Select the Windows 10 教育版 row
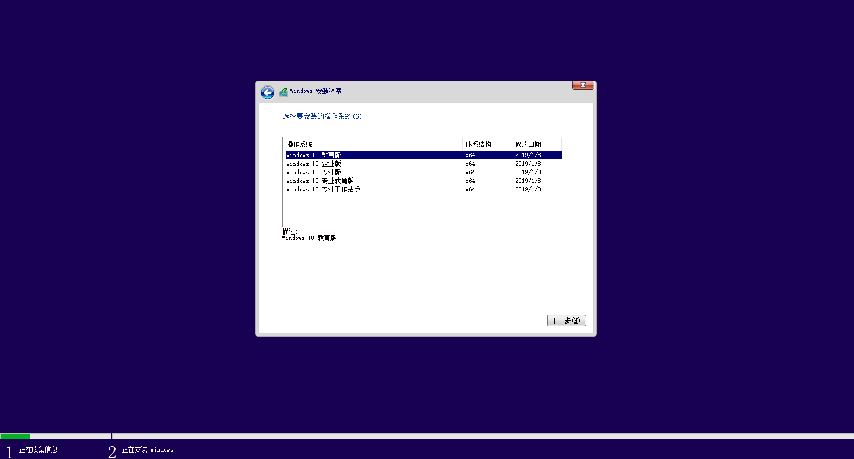Viewport: 854px width, 459px height. (424, 155)
